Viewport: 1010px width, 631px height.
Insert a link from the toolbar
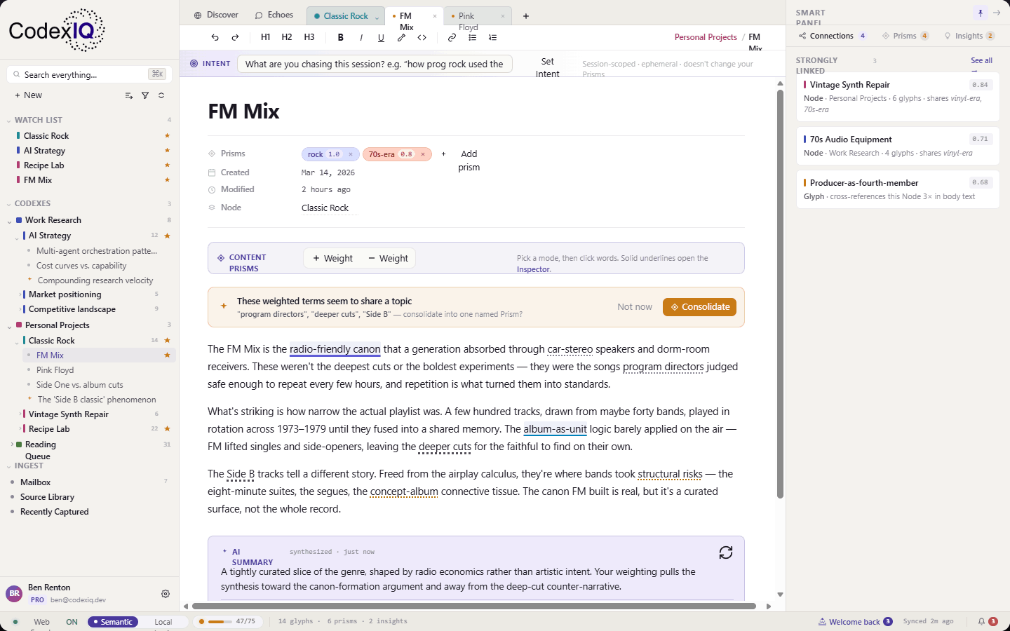[x=452, y=38]
